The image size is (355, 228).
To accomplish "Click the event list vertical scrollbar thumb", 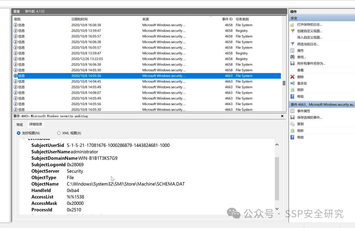I will click(x=284, y=83).
